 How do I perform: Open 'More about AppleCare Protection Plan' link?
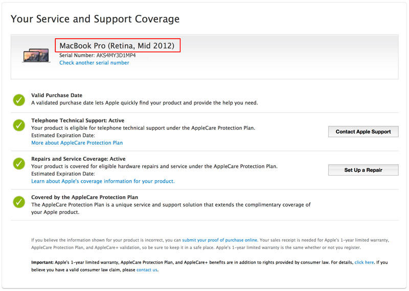[x=77, y=143]
